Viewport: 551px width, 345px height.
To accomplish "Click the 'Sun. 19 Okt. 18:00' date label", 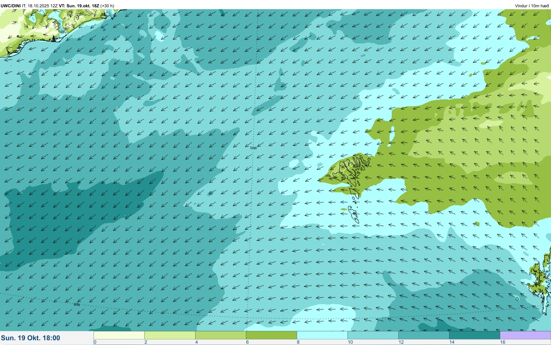I will tap(31, 338).
